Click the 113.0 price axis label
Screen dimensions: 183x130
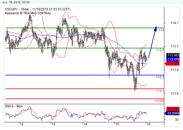(x=174, y=93)
